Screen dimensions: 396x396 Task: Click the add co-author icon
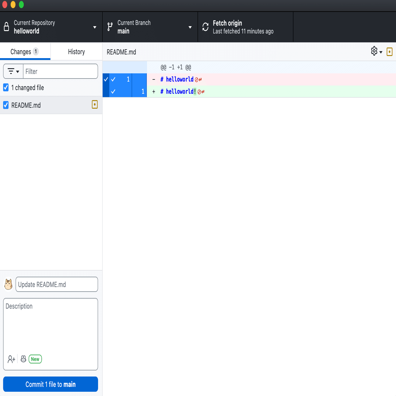pos(11,359)
